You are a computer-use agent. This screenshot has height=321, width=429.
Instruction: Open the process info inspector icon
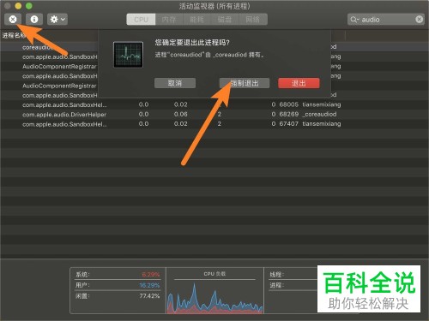click(34, 19)
